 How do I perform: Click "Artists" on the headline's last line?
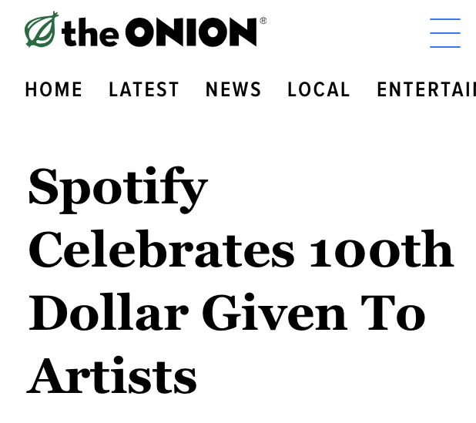pyautogui.click(x=112, y=376)
